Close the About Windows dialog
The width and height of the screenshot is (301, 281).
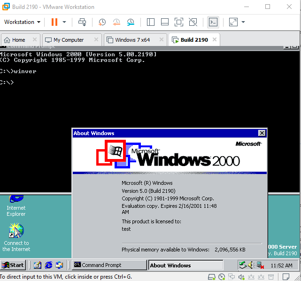262,133
